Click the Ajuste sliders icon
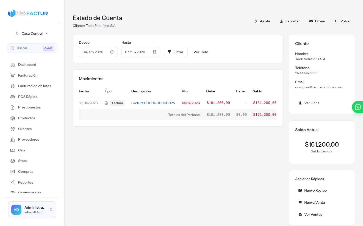363x226 pixels. point(256,21)
